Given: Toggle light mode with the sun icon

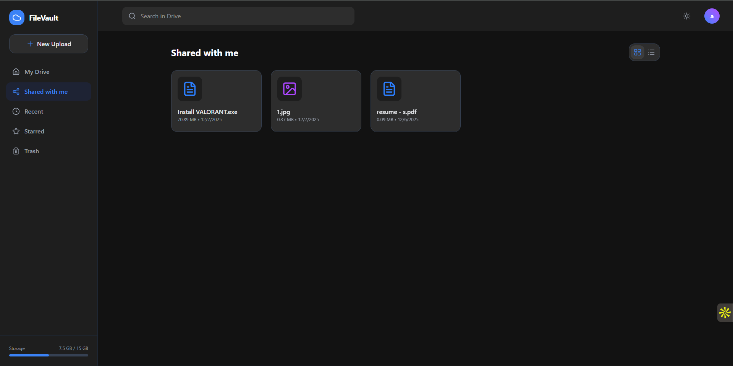Looking at the screenshot, I should click(x=686, y=16).
